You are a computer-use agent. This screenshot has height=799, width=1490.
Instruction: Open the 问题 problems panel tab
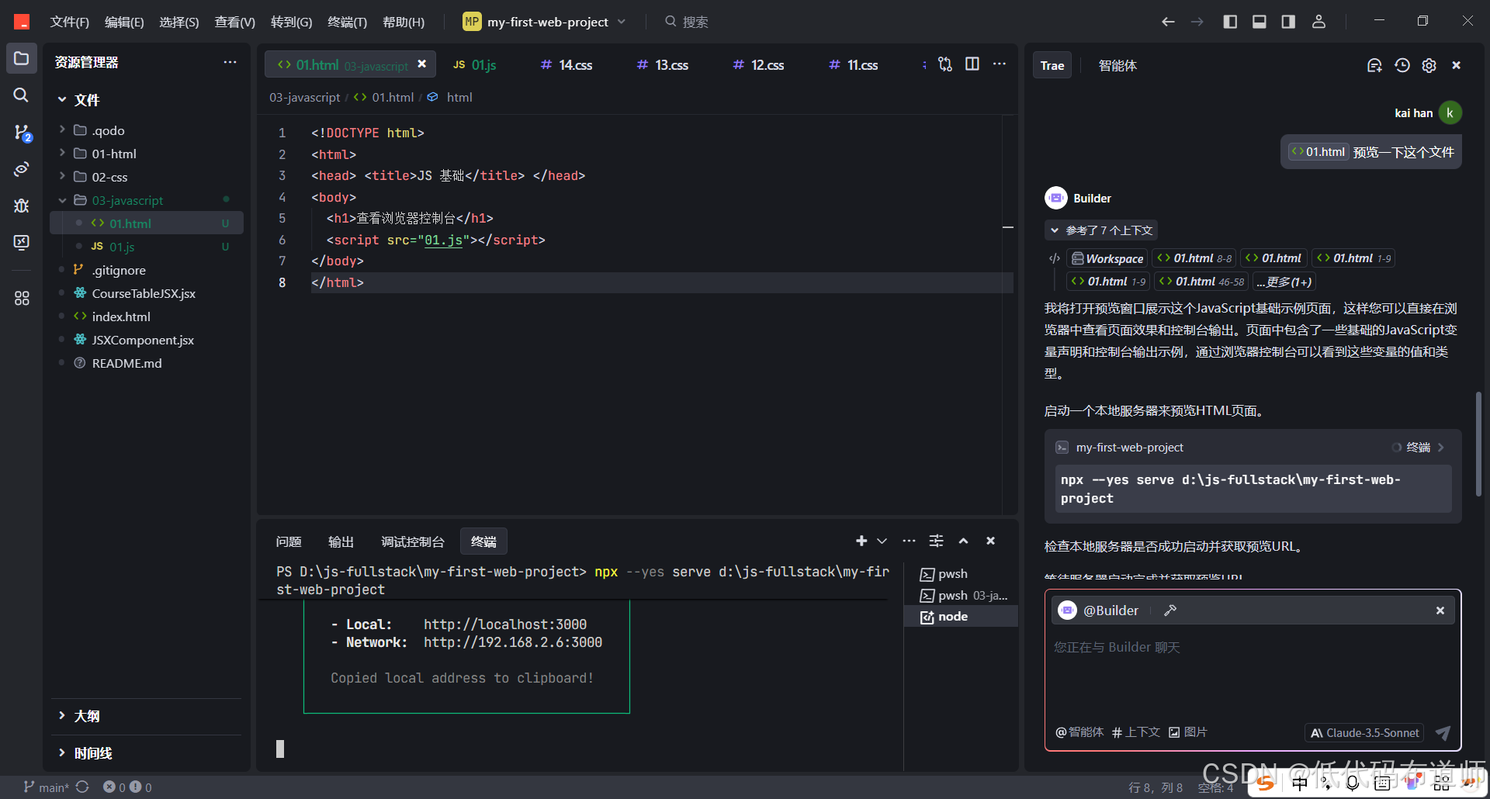pos(289,541)
